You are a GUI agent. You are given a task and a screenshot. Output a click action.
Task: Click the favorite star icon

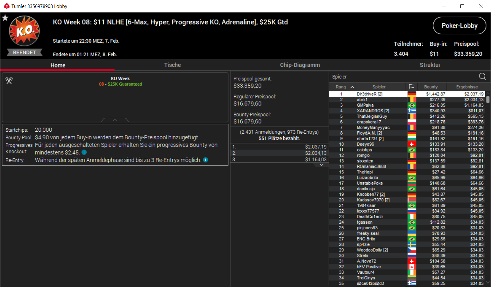pos(5,18)
